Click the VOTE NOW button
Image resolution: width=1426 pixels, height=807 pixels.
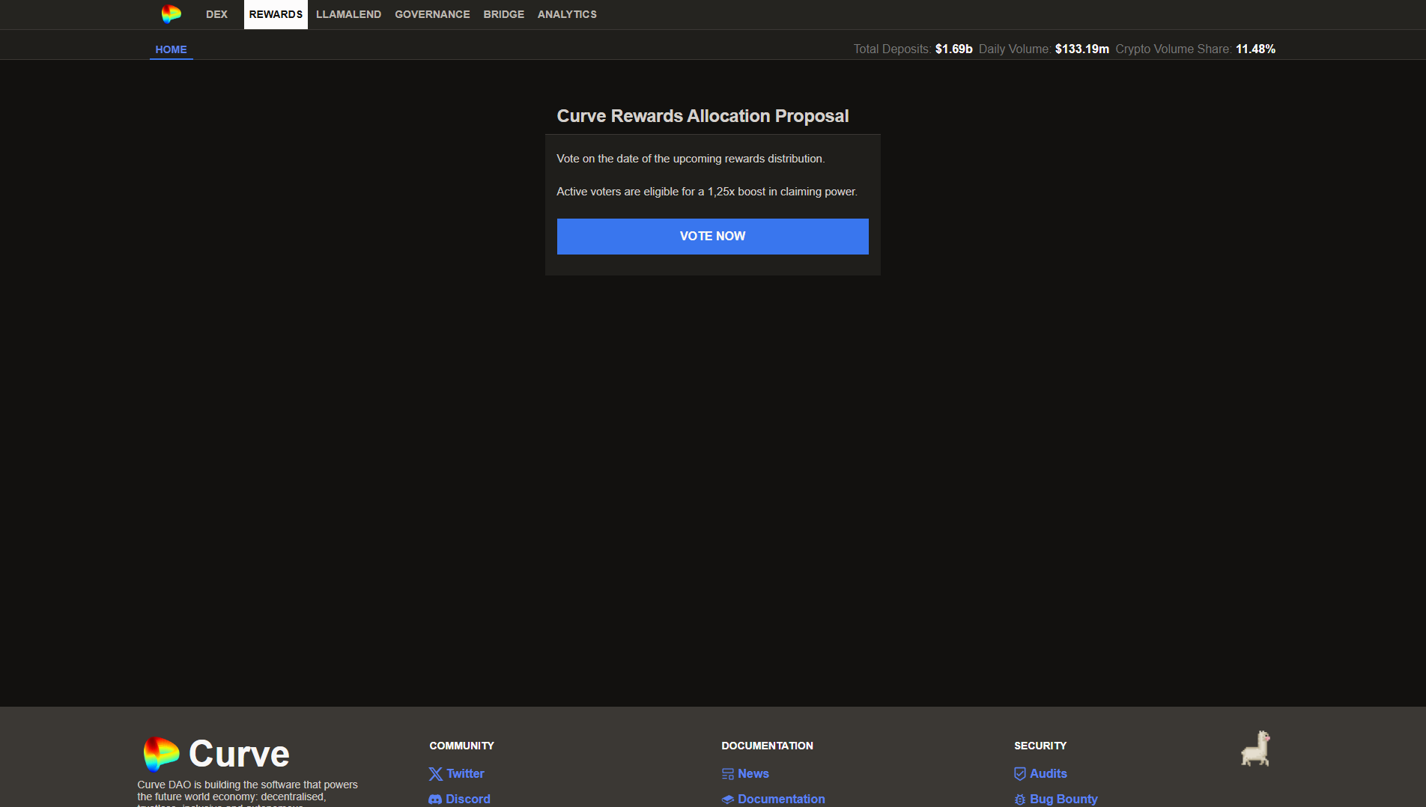pyautogui.click(x=712, y=237)
